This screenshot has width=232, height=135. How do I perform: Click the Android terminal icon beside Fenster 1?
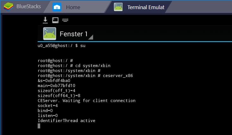click(50, 34)
